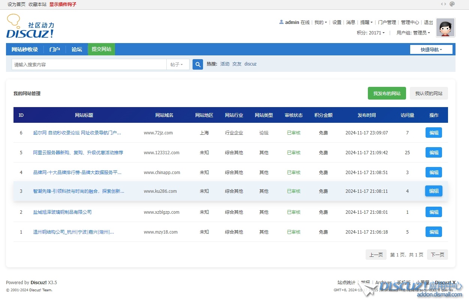Image resolution: width=469 pixels, height=304 pixels.
Task: Open the 提交网站 nav tab
Action: click(102, 49)
